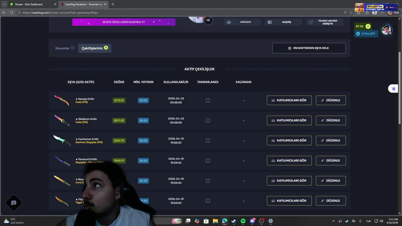View participants for Navaja Knife giveaway
This screenshot has width=402, height=226.
tap(289, 100)
